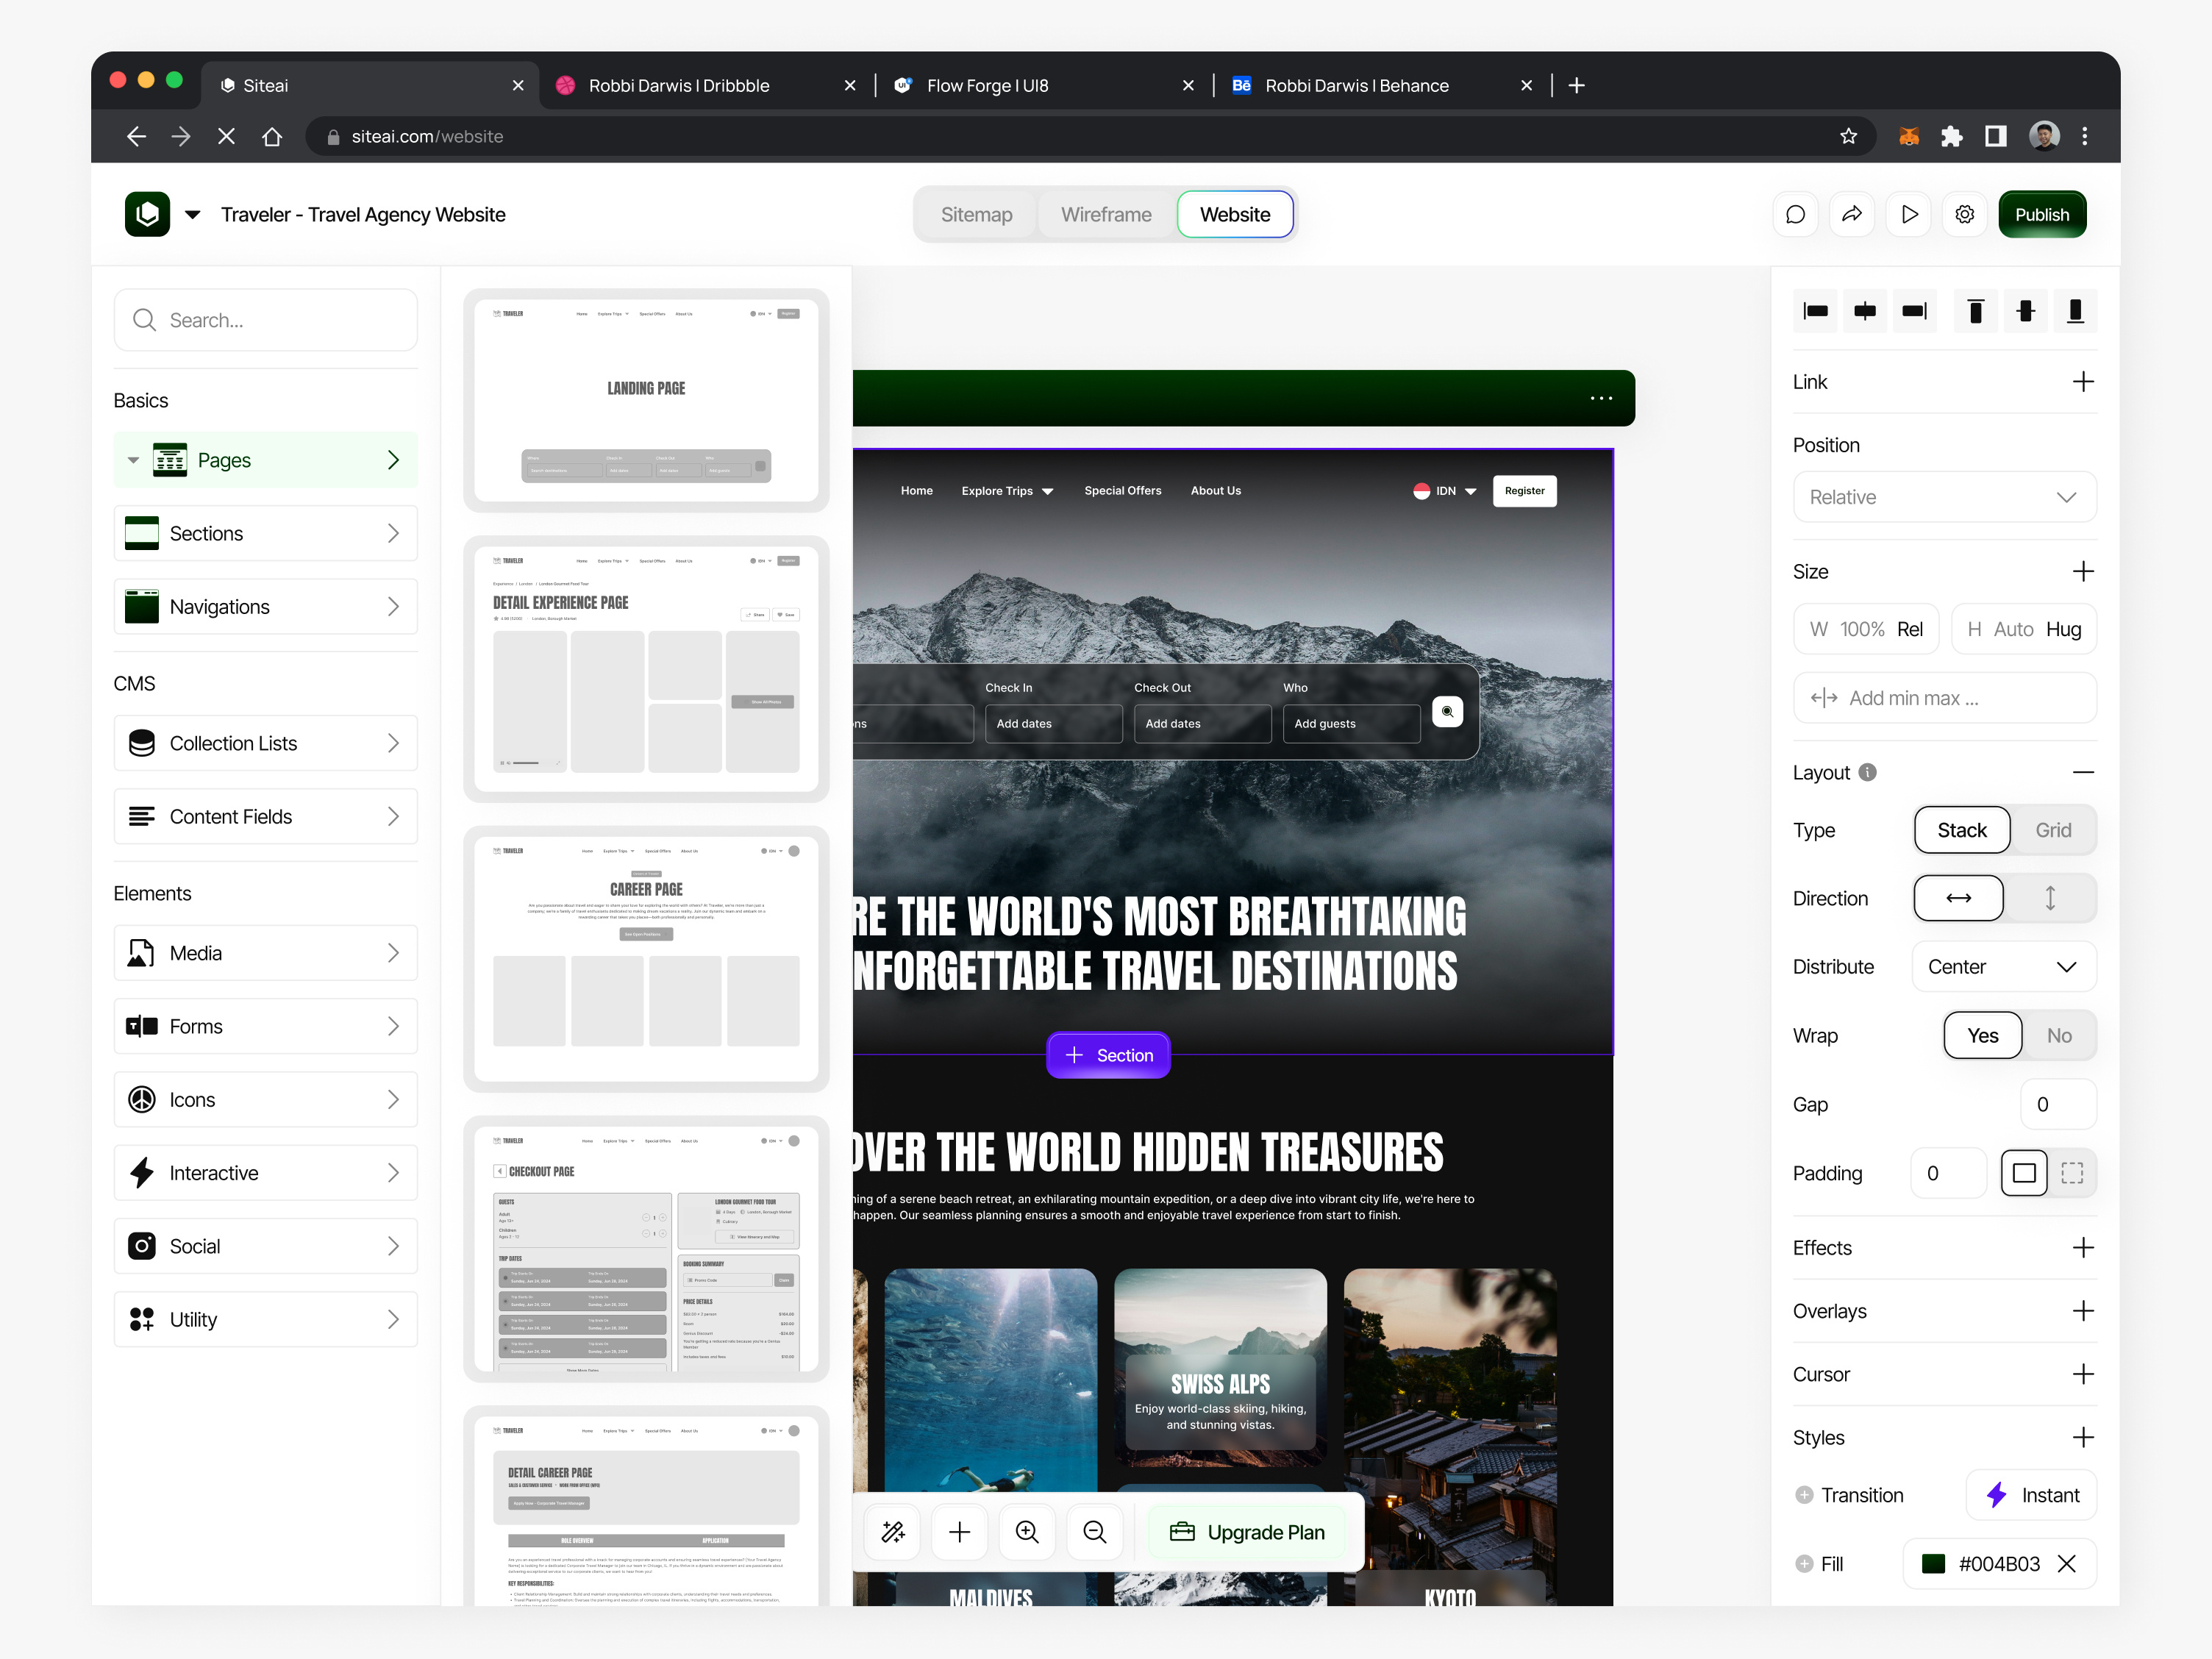Click the AI magic wand in bottom toolbar

coord(892,1531)
